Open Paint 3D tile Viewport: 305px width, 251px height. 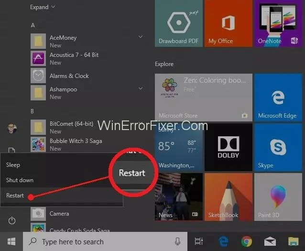pyautogui.click(x=278, y=196)
